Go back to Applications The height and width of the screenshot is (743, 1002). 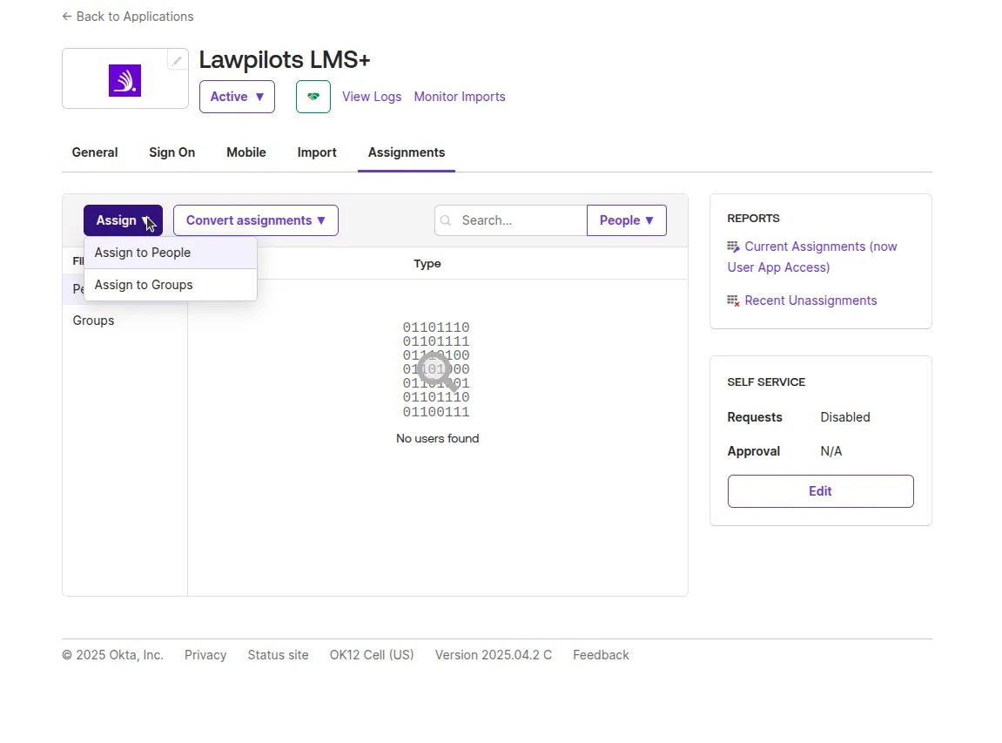(128, 17)
